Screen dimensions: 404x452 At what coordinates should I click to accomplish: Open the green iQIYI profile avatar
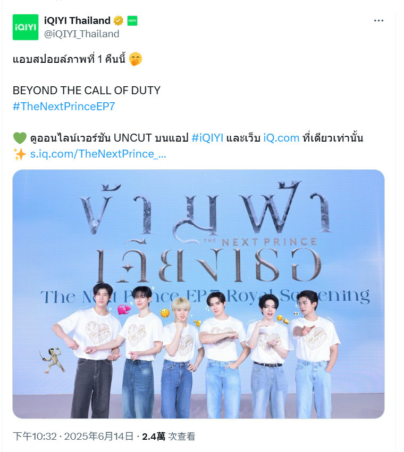click(26, 27)
